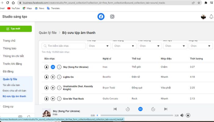The image size is (214, 122).
Task: Click Studio sáng tạo title
Action: point(15,16)
